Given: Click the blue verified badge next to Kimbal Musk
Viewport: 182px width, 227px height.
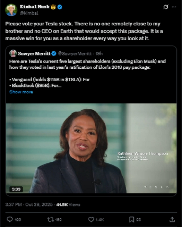Looking at the screenshot, I should [x=60, y=7].
